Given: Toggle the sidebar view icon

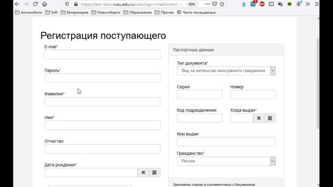Looking at the screenshot, I should [271, 4].
